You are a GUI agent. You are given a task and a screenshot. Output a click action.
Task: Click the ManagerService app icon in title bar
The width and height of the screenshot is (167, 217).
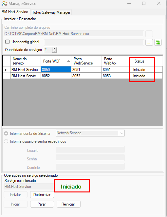coord(4,4)
